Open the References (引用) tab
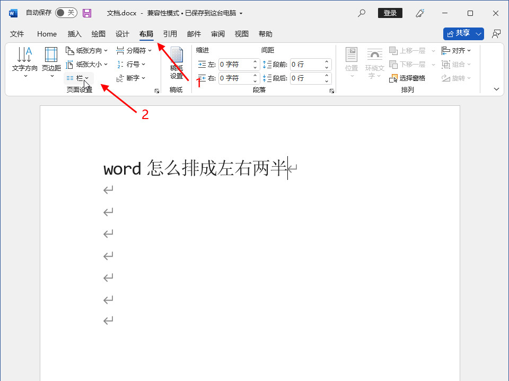Screen dimensions: 509x381 click(x=170, y=34)
